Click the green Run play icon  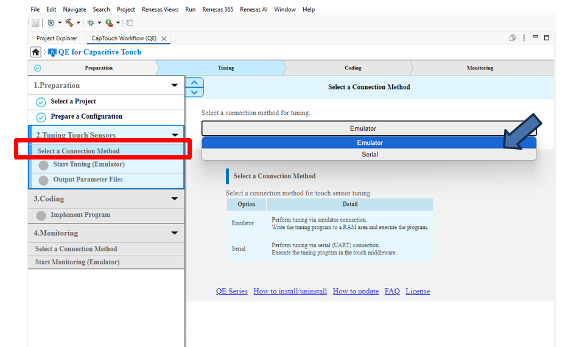point(108,23)
